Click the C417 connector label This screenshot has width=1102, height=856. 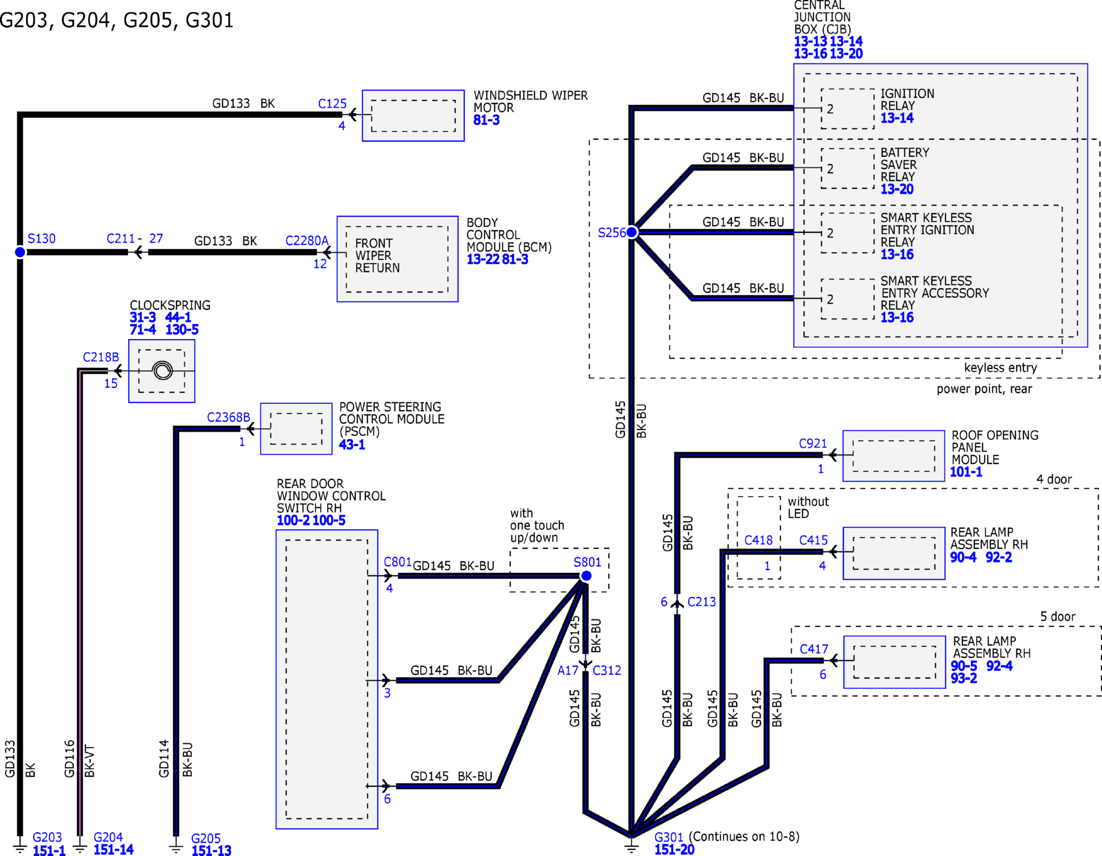pos(813,649)
